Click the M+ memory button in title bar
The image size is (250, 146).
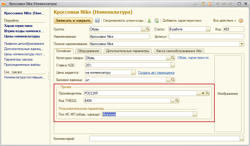(225, 4)
